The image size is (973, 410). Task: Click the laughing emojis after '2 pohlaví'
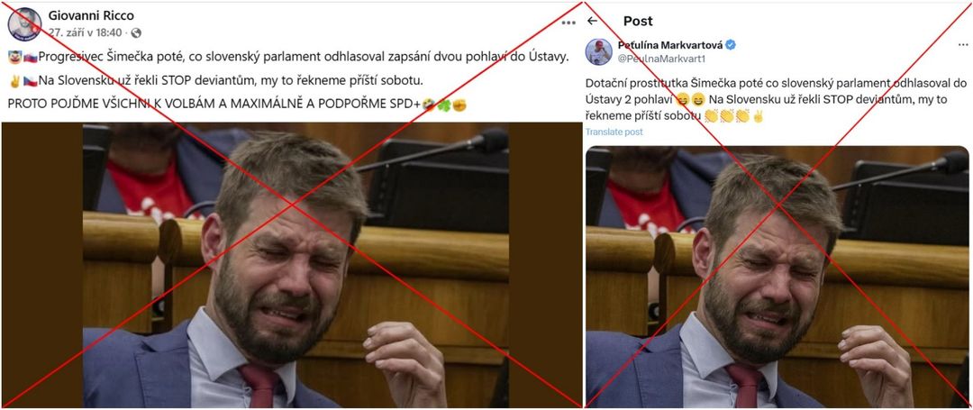693,99
